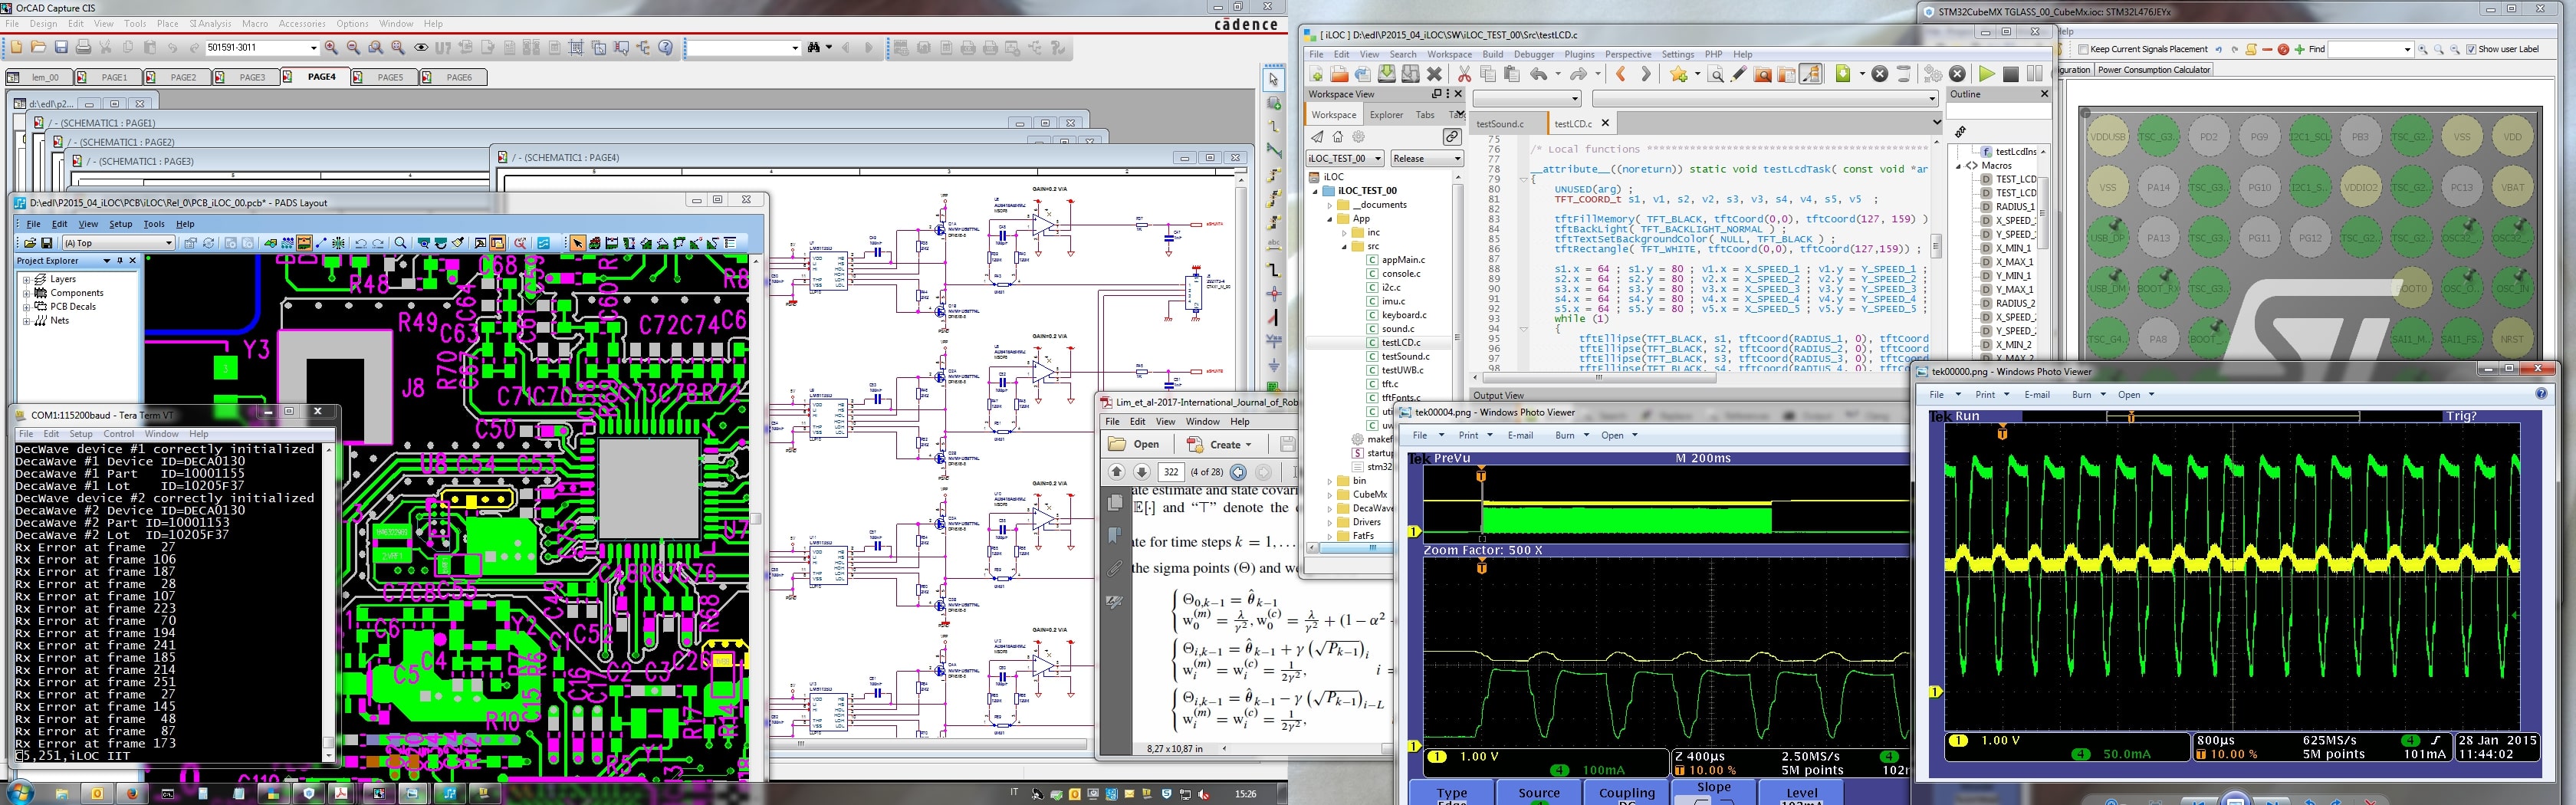Open the part selector dropdown showing 501591-3011
The image size is (2576, 805).
(x=313, y=48)
